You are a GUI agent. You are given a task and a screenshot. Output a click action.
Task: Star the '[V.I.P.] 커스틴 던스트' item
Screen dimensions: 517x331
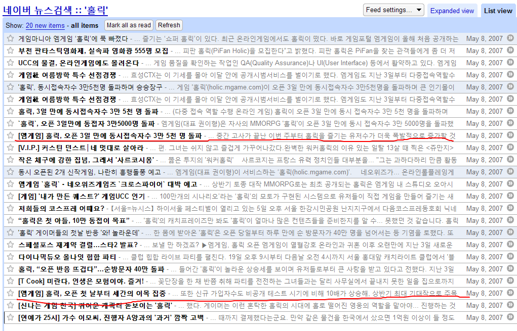(x=10, y=148)
